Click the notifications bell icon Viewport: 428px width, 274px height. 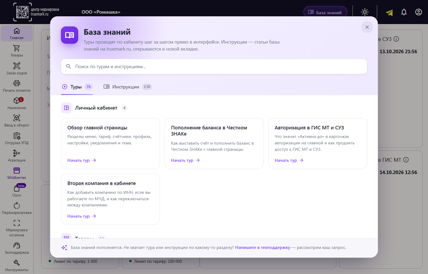point(404,12)
